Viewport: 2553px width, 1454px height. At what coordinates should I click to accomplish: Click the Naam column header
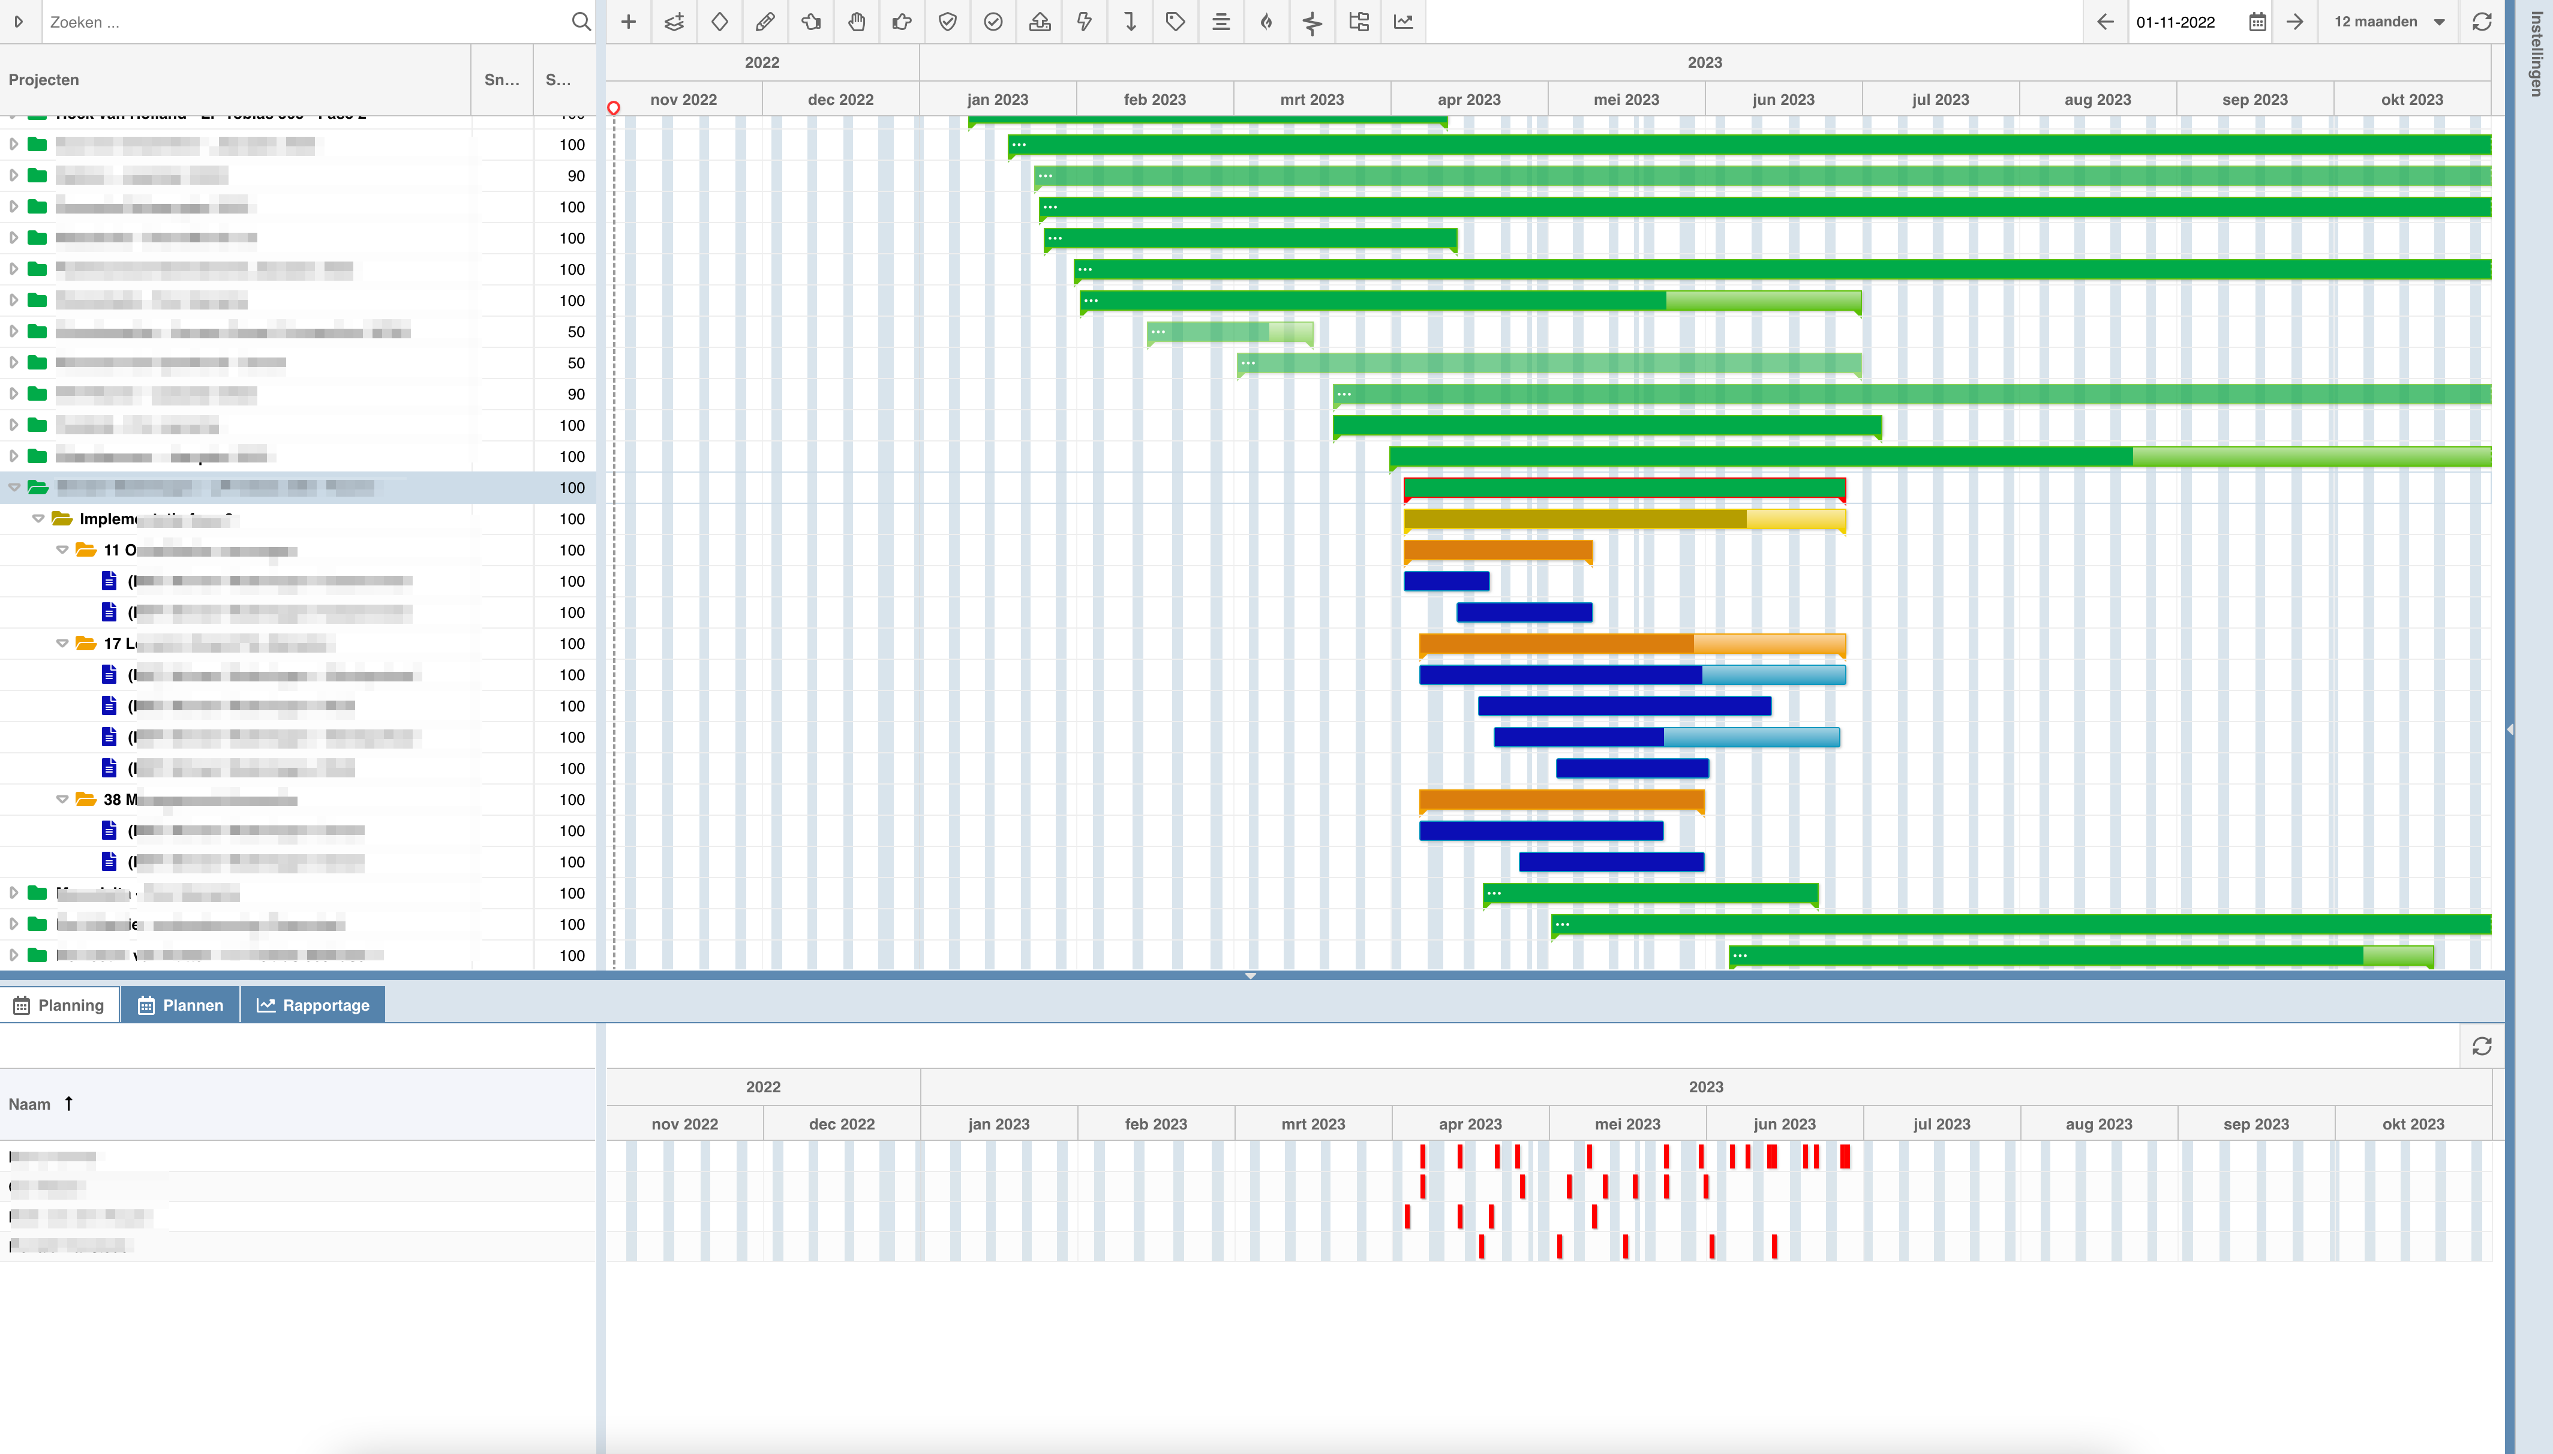(296, 1104)
